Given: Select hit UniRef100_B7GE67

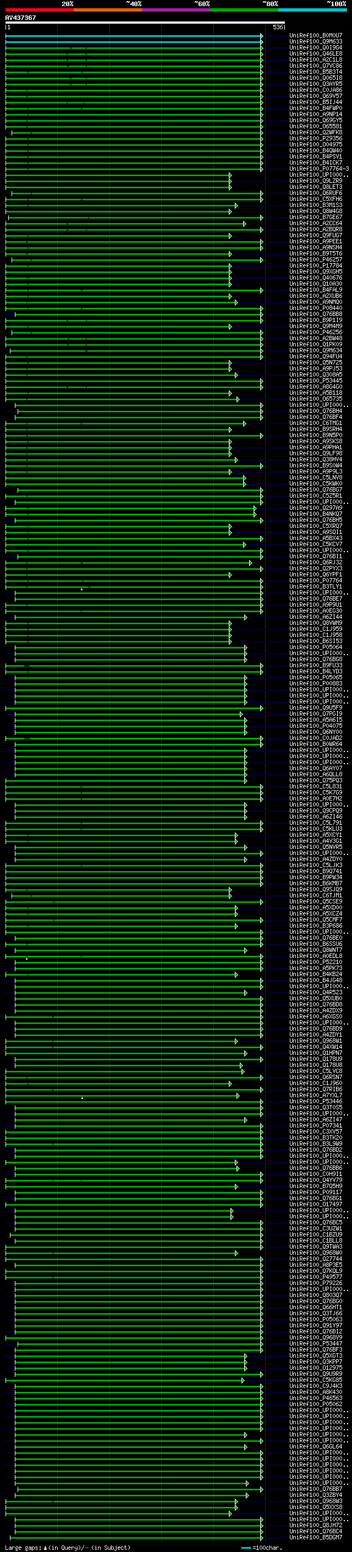Looking at the screenshot, I should click(316, 217).
